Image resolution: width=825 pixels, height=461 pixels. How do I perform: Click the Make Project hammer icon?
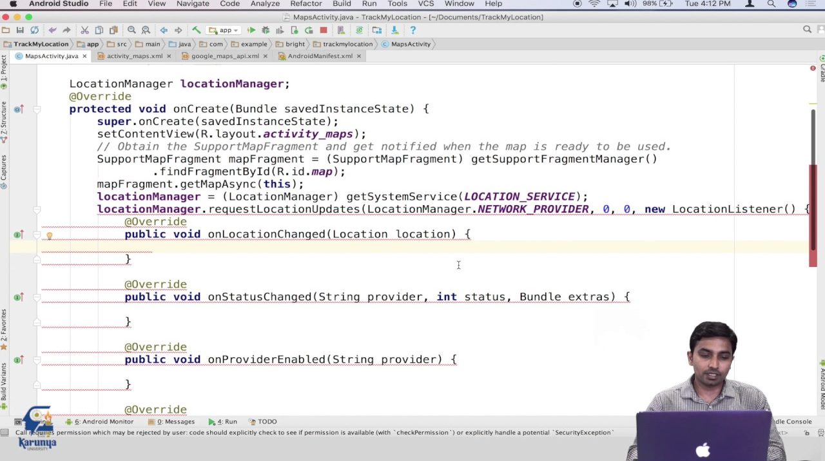pos(197,30)
